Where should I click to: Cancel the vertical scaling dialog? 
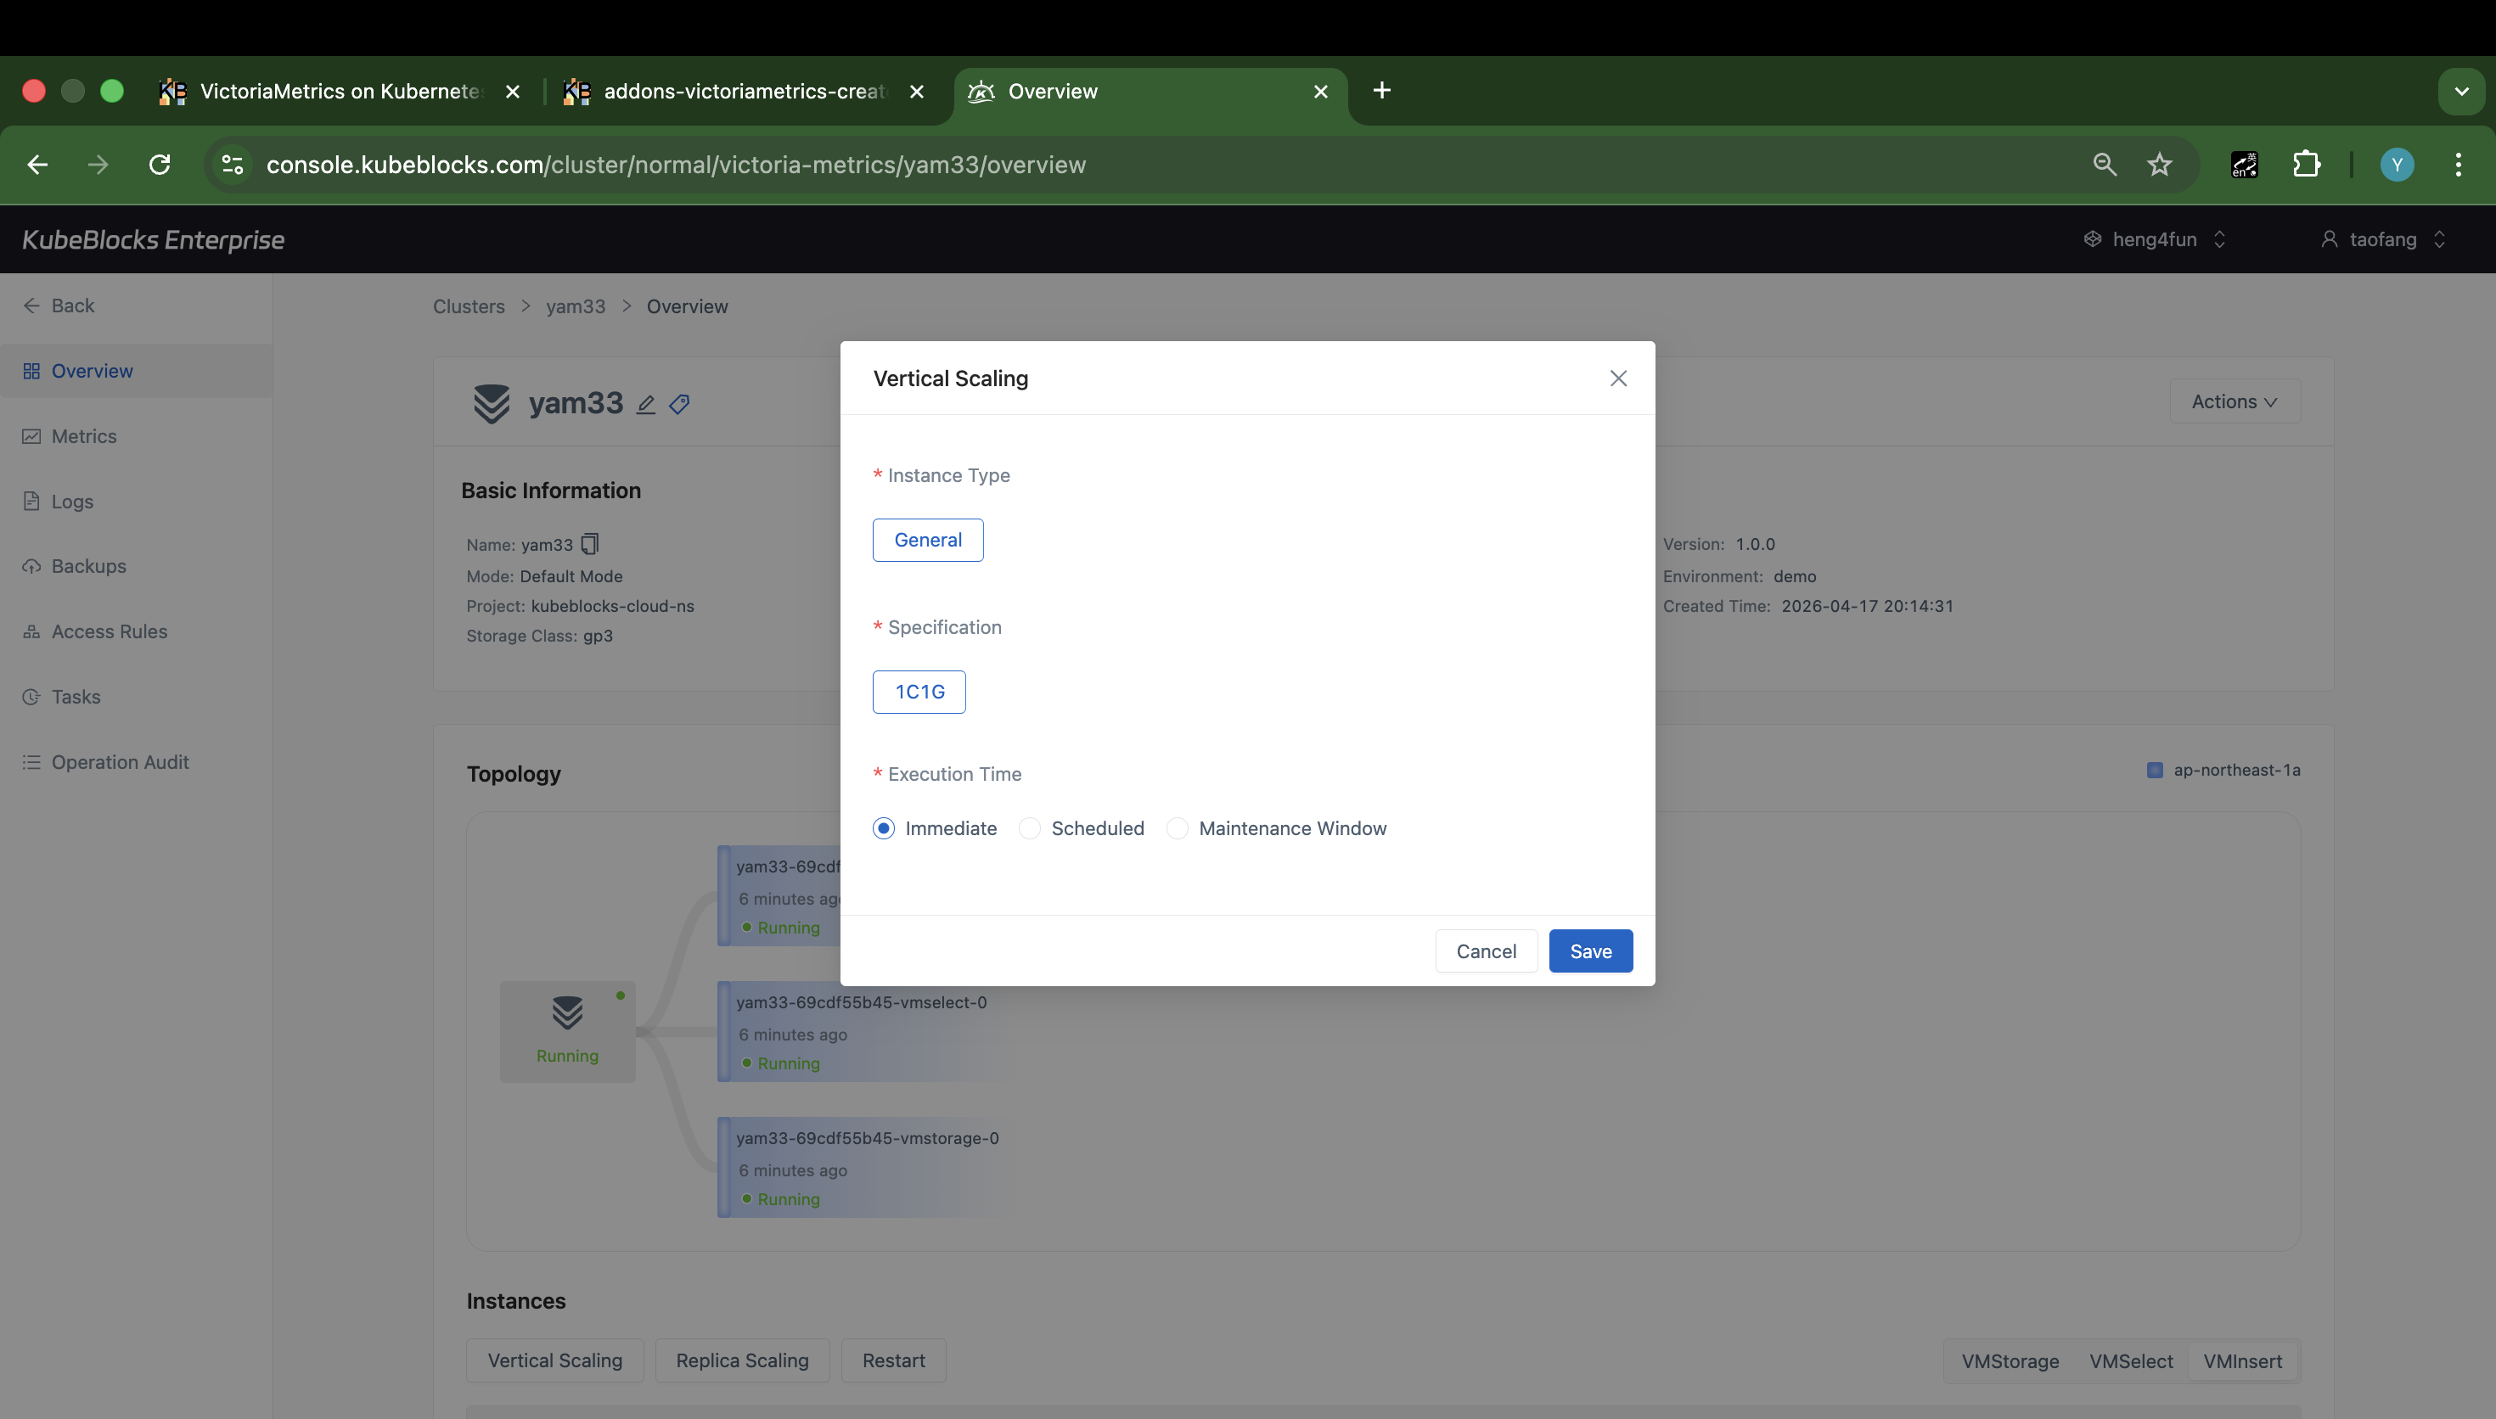pos(1487,951)
